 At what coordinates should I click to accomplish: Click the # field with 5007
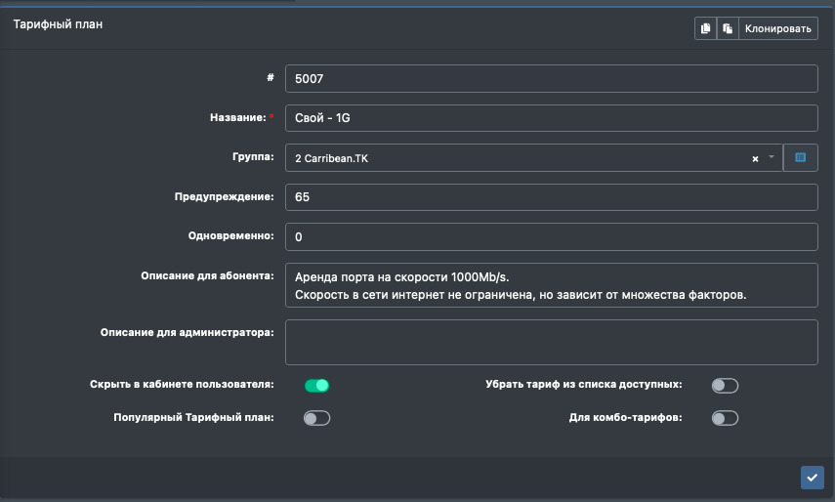click(x=551, y=79)
